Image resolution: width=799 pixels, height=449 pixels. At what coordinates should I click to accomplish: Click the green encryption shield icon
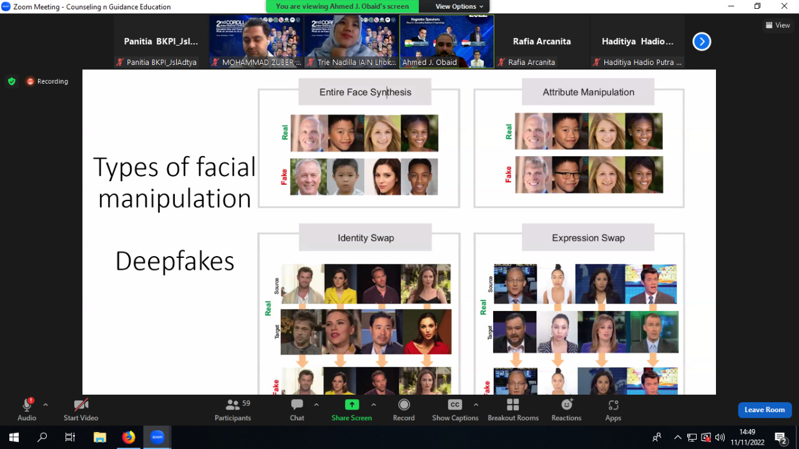11,81
